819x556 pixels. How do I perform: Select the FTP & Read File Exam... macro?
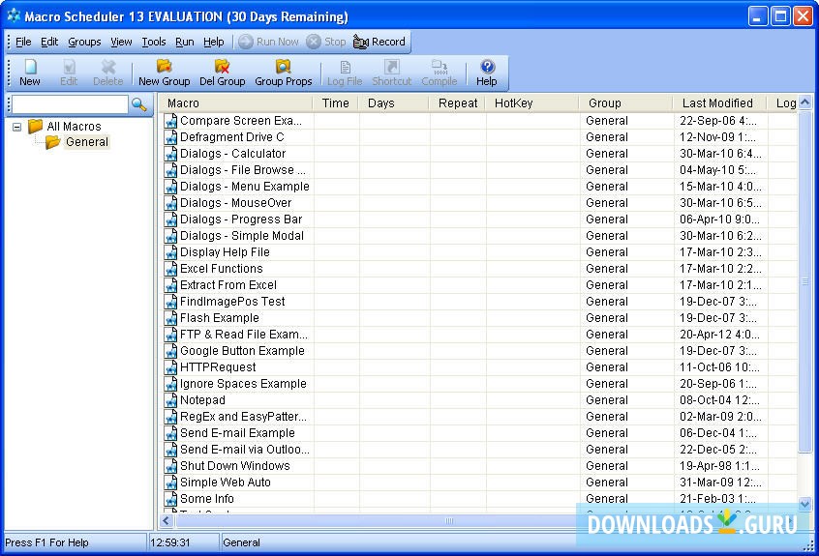coord(244,335)
